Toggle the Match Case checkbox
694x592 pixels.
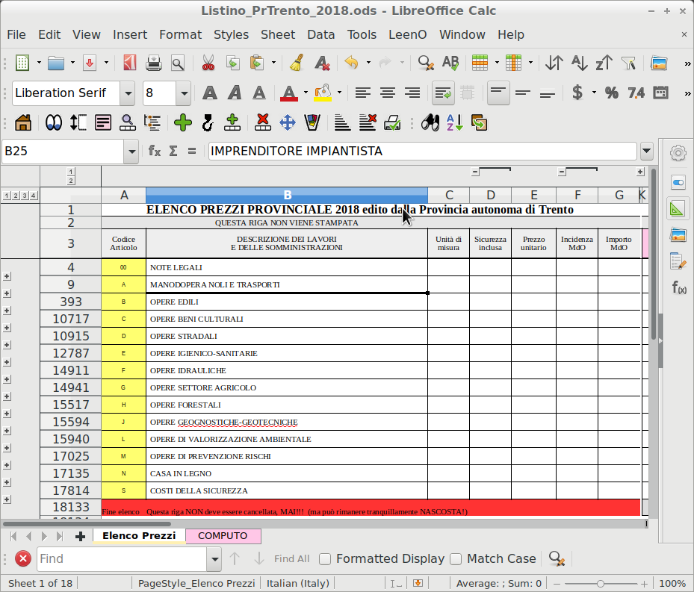point(456,559)
